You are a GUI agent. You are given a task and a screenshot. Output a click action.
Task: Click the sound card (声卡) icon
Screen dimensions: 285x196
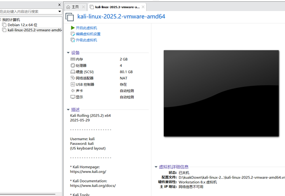[x=73, y=91]
